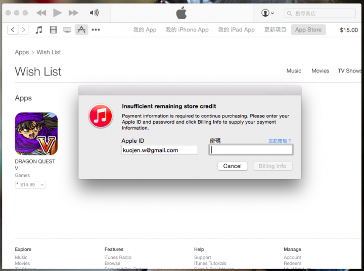
Task: Click the Games category under Dragon Quest
Action: (22, 175)
